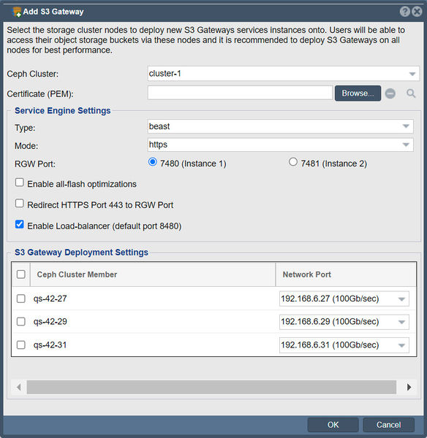Check the qs-42-31 cluster member
The width and height of the screenshot is (427, 438).
[x=21, y=345]
